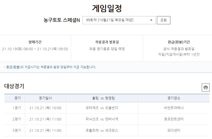Click the 비빈트아레나 venue cell
The width and height of the screenshot is (212, 139).
click(174, 108)
